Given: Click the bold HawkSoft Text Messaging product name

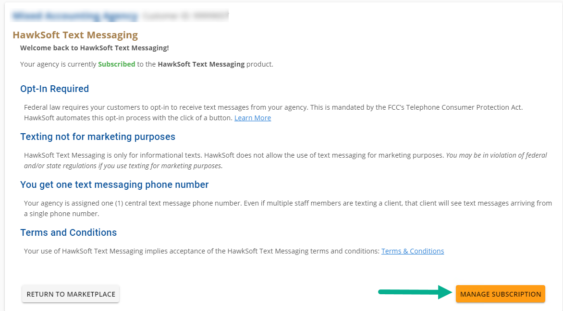Looking at the screenshot, I should point(200,64).
